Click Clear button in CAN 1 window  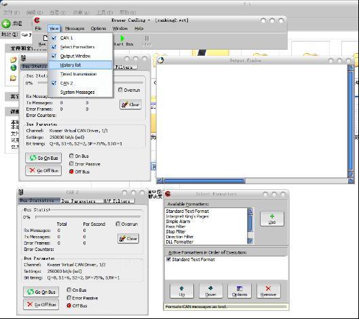click(130, 105)
